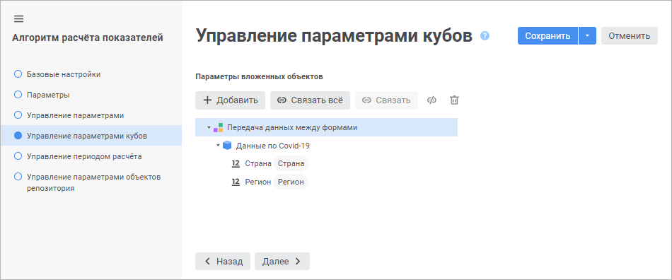Click the 12 type icon beside Страна

[236, 163]
